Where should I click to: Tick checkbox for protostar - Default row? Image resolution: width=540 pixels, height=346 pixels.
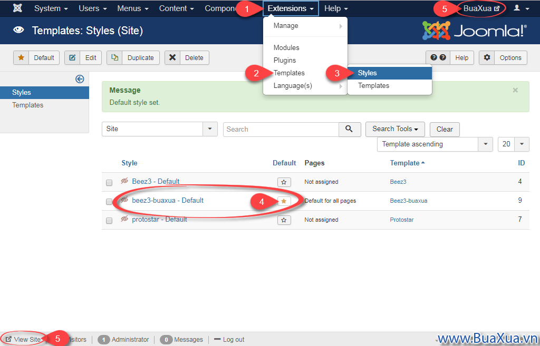[x=109, y=221]
